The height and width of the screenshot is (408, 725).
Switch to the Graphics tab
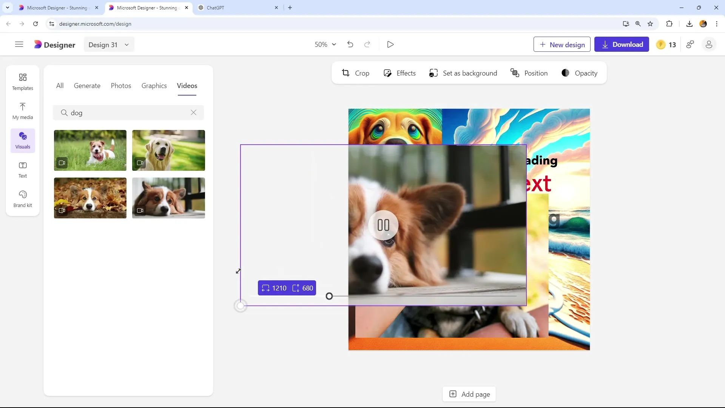point(154,86)
